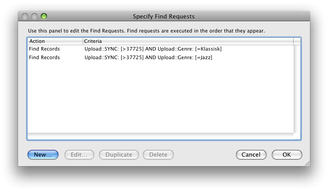Click the Specify Find Requests title bar
The width and height of the screenshot is (328, 191).
[164, 16]
